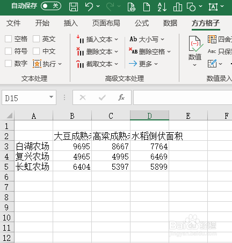
Task: Click the shapes icon in quick toolbar
Action: pyautogui.click(x=191, y=7)
